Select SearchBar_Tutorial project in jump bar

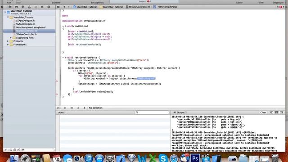(85, 7)
